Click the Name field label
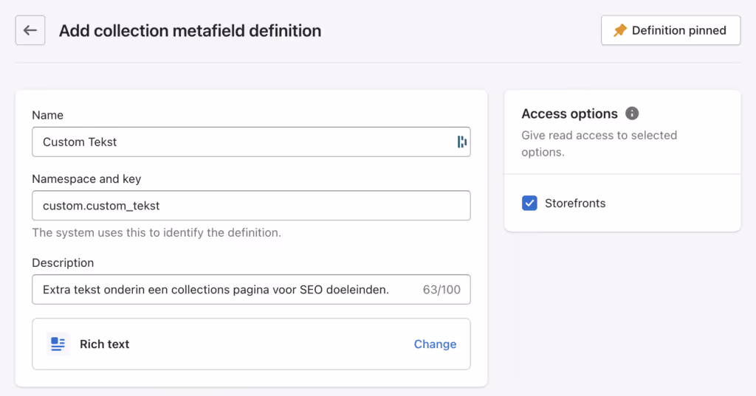The height and width of the screenshot is (396, 756). 47,115
